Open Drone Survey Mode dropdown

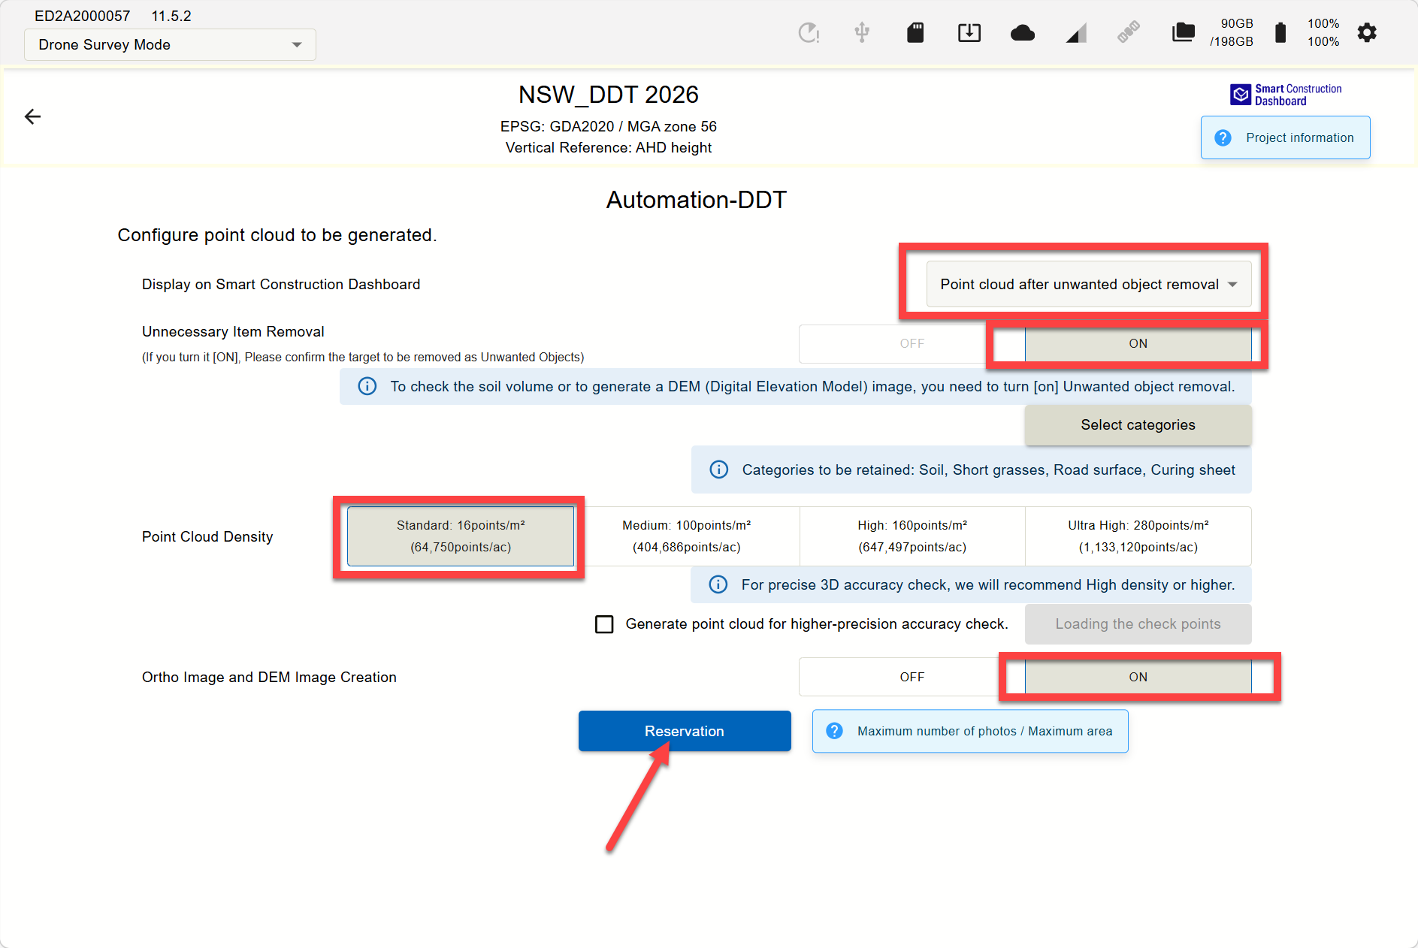pyautogui.click(x=170, y=44)
